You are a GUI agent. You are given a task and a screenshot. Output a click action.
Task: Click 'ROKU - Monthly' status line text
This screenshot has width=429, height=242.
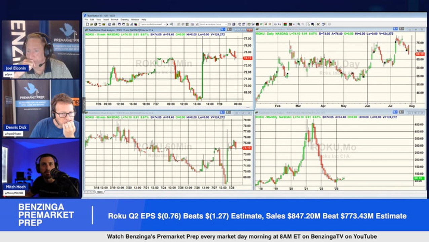(266, 117)
